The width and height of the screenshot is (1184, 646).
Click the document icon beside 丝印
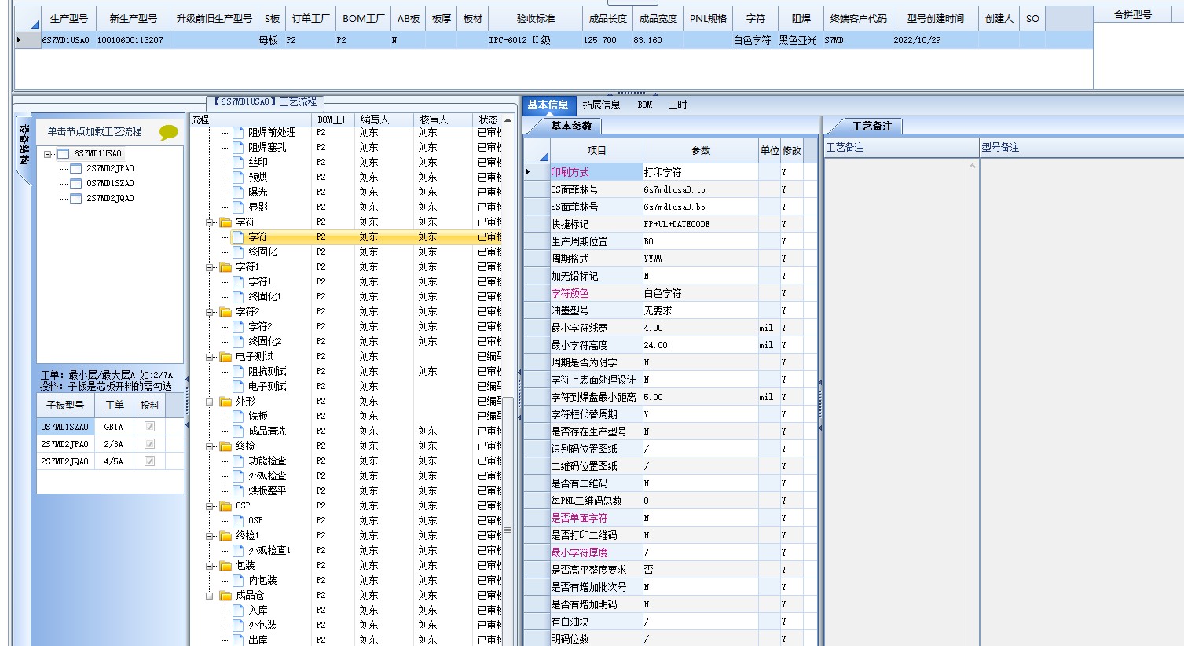[x=238, y=162]
